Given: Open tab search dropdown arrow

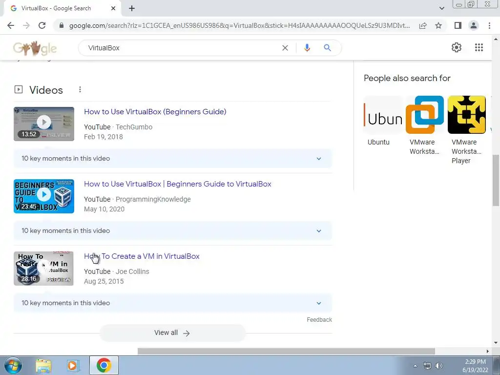Looking at the screenshot, I should 441,8.
